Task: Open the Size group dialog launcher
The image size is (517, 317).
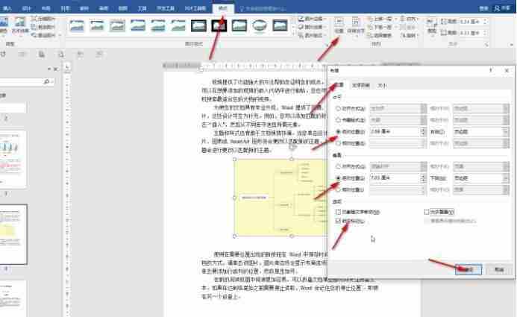Action: tap(487, 44)
